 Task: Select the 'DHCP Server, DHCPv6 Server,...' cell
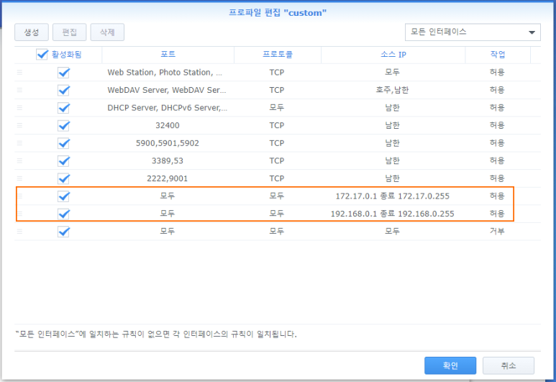coord(168,107)
